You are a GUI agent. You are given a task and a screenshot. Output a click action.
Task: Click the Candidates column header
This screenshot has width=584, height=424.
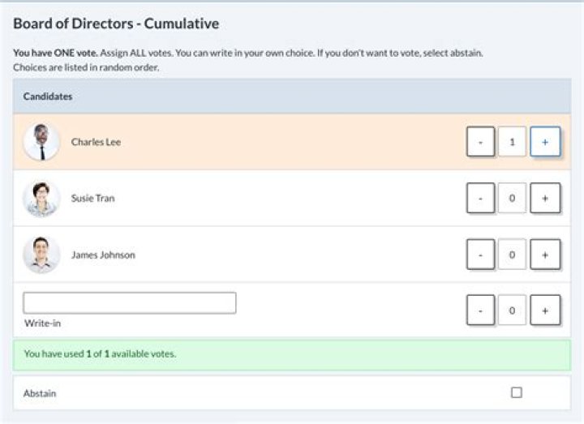point(48,96)
